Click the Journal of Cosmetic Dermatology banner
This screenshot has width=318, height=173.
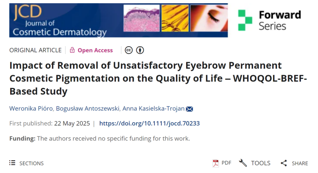(x=119, y=20)
